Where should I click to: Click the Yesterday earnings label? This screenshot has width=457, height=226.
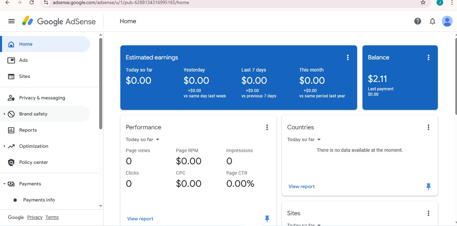(x=194, y=70)
